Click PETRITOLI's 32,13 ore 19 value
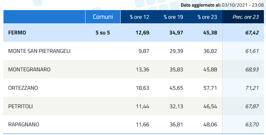The height and width of the screenshot is (135, 266). (x=176, y=106)
